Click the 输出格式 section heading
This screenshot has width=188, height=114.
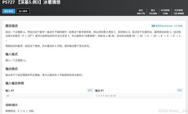pos(12,69)
